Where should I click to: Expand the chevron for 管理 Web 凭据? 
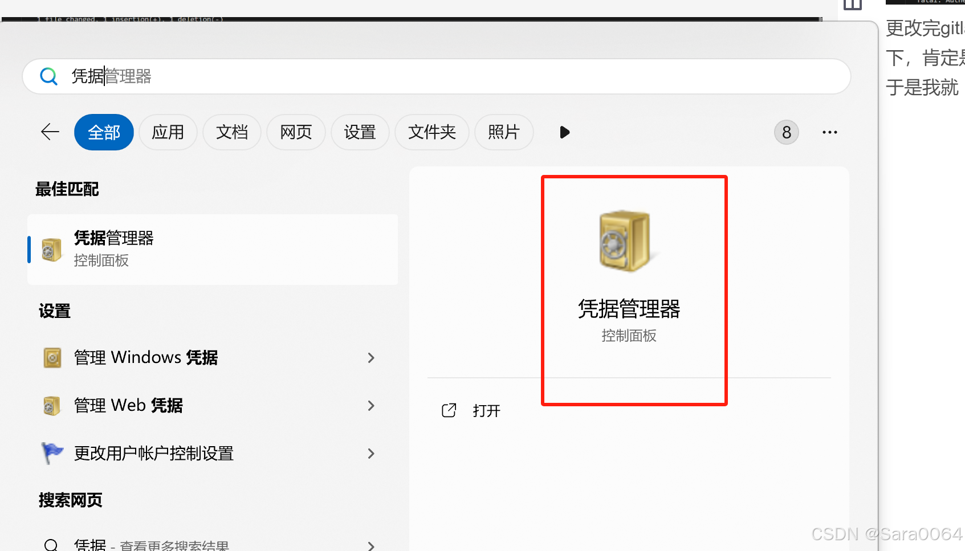click(371, 406)
